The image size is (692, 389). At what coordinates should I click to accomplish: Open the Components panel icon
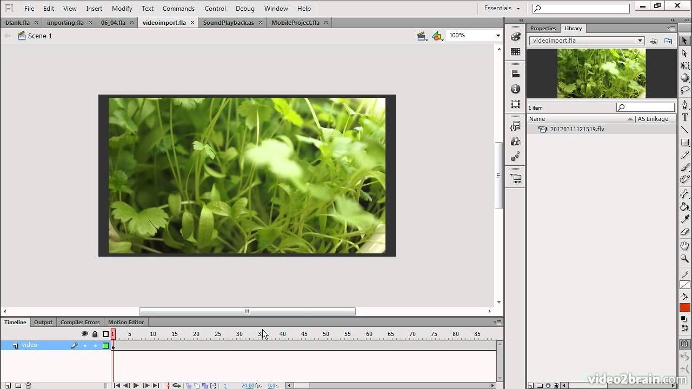(516, 142)
